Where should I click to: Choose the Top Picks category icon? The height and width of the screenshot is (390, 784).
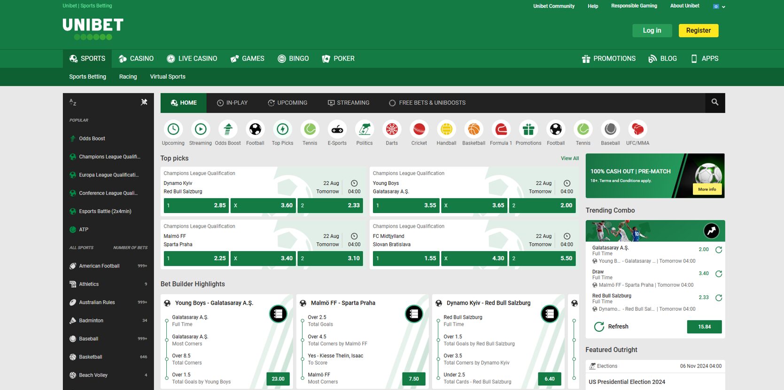(x=282, y=129)
